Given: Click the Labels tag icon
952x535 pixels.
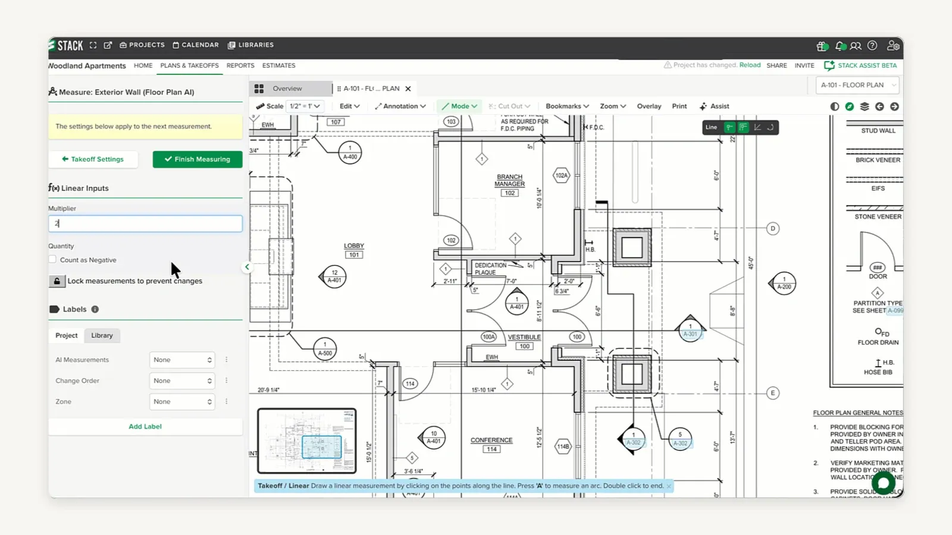Looking at the screenshot, I should click(54, 309).
